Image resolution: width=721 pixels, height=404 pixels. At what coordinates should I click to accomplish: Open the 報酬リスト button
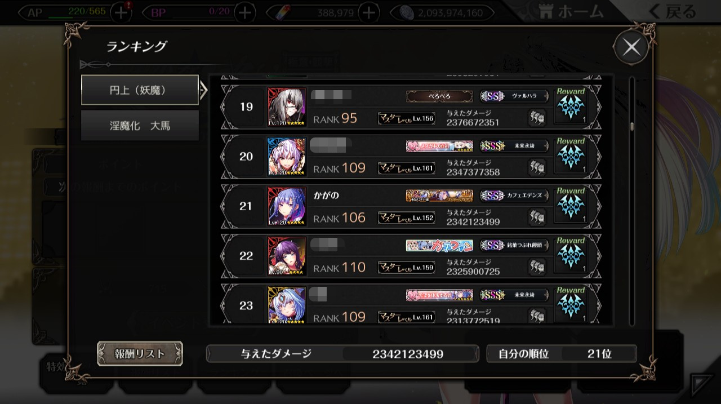click(x=140, y=354)
